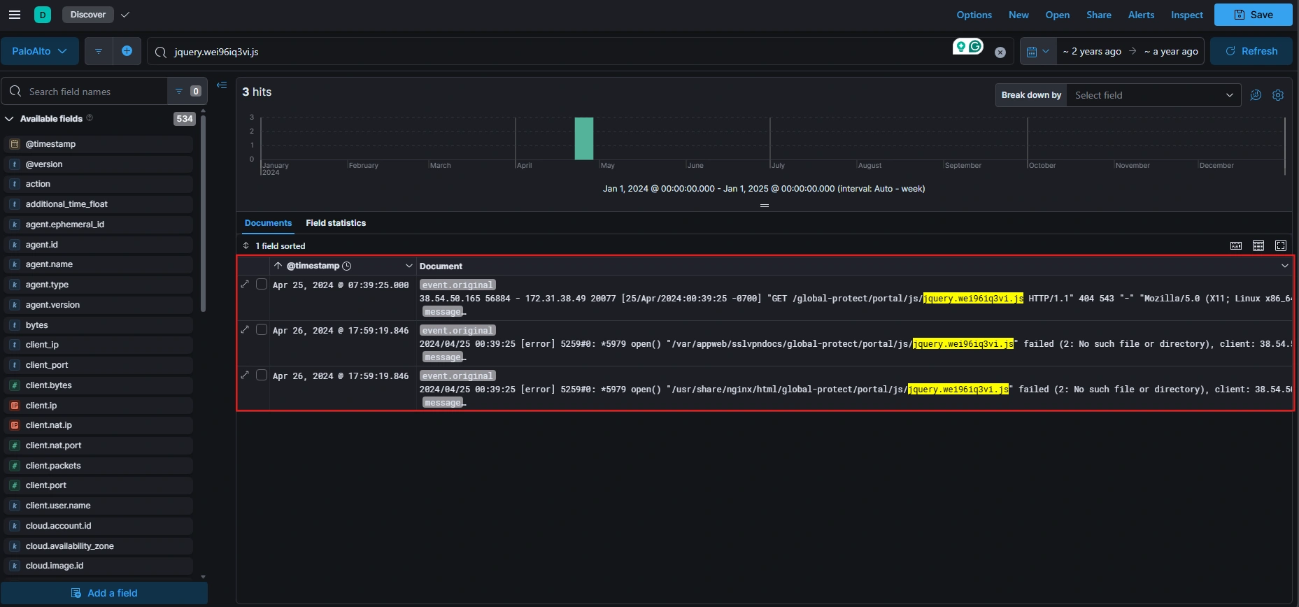Open the calendar quick date menu
The width and height of the screenshot is (1299, 607).
pos(1037,51)
